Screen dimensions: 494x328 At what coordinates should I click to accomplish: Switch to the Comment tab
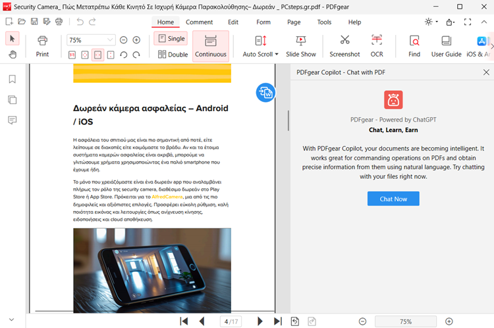(199, 22)
